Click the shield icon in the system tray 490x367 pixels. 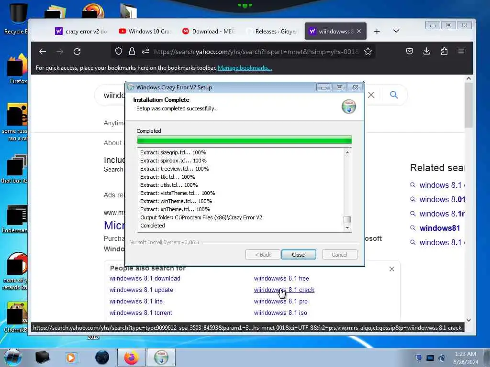(x=419, y=357)
